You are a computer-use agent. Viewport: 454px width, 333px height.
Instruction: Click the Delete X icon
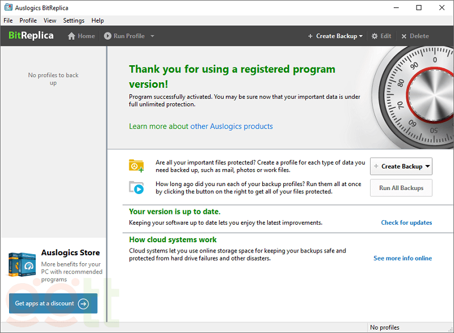(x=404, y=36)
